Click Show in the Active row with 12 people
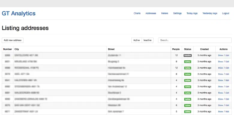The height and width of the screenshot is (115, 234). coord(220,68)
